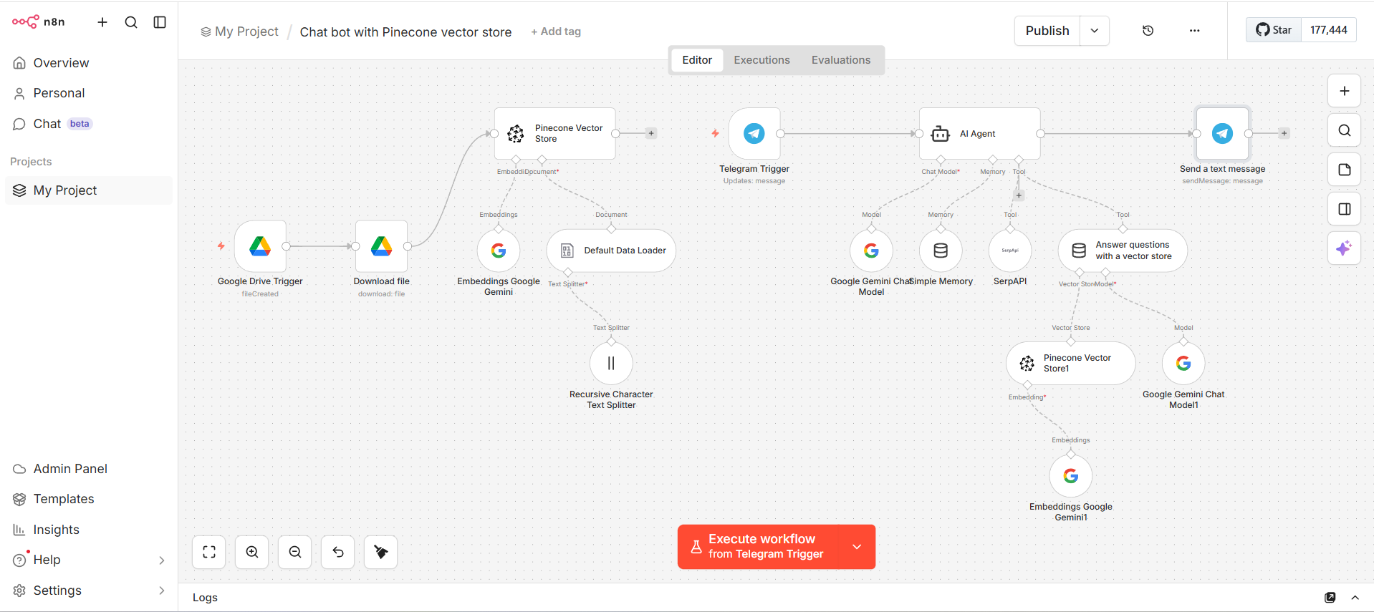Click My Project breadcrumb link
This screenshot has height=612, width=1374.
[240, 31]
